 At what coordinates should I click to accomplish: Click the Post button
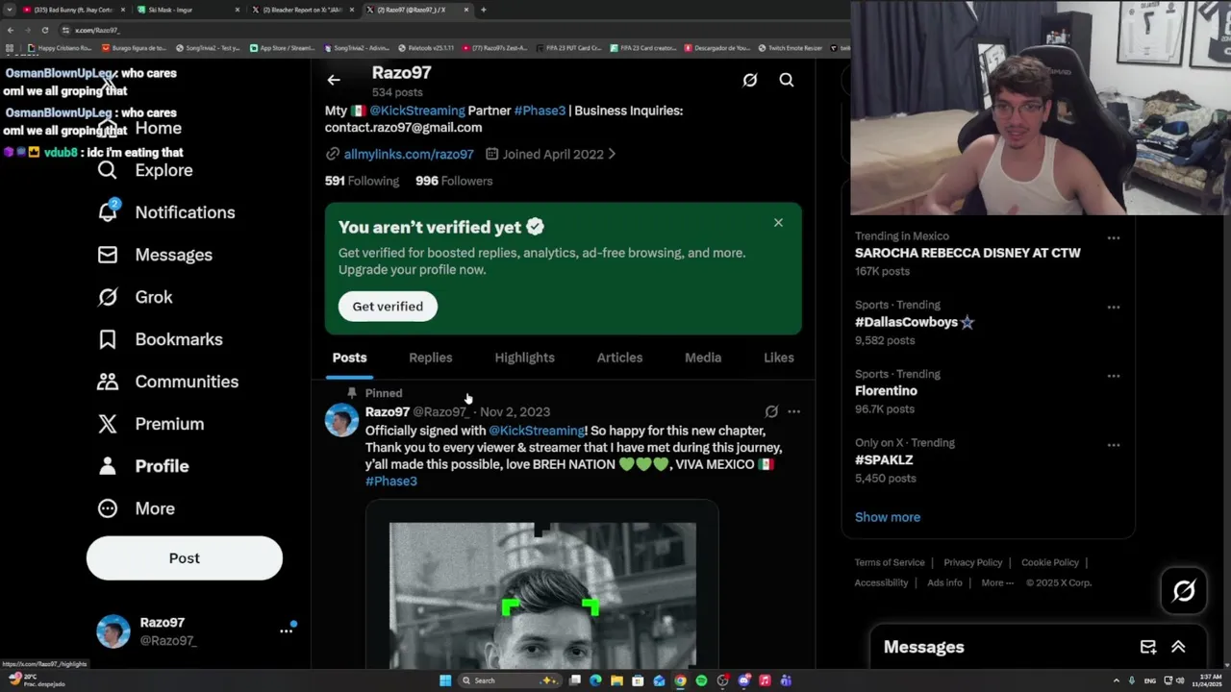click(x=185, y=558)
